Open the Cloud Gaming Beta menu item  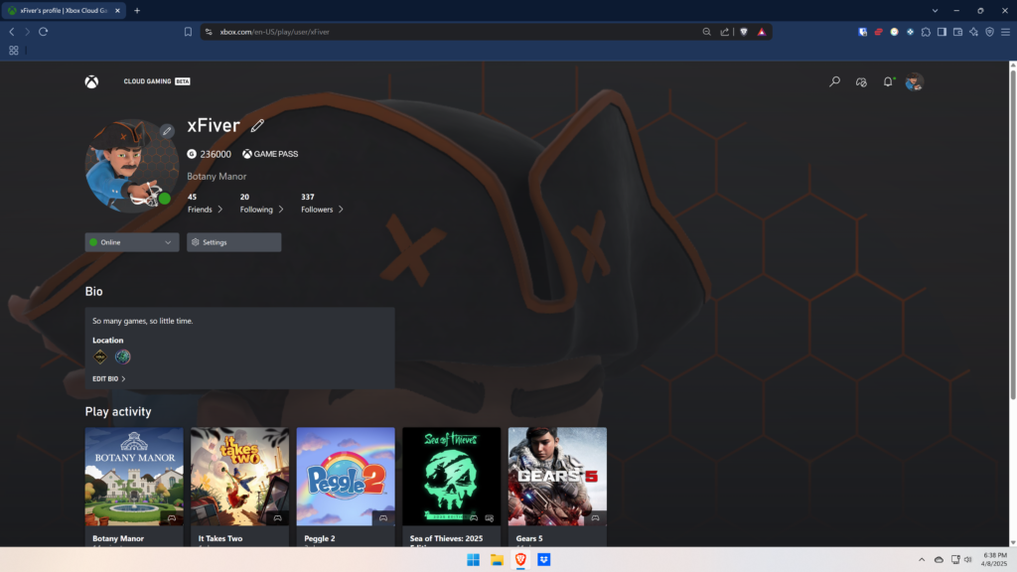pyautogui.click(x=156, y=81)
